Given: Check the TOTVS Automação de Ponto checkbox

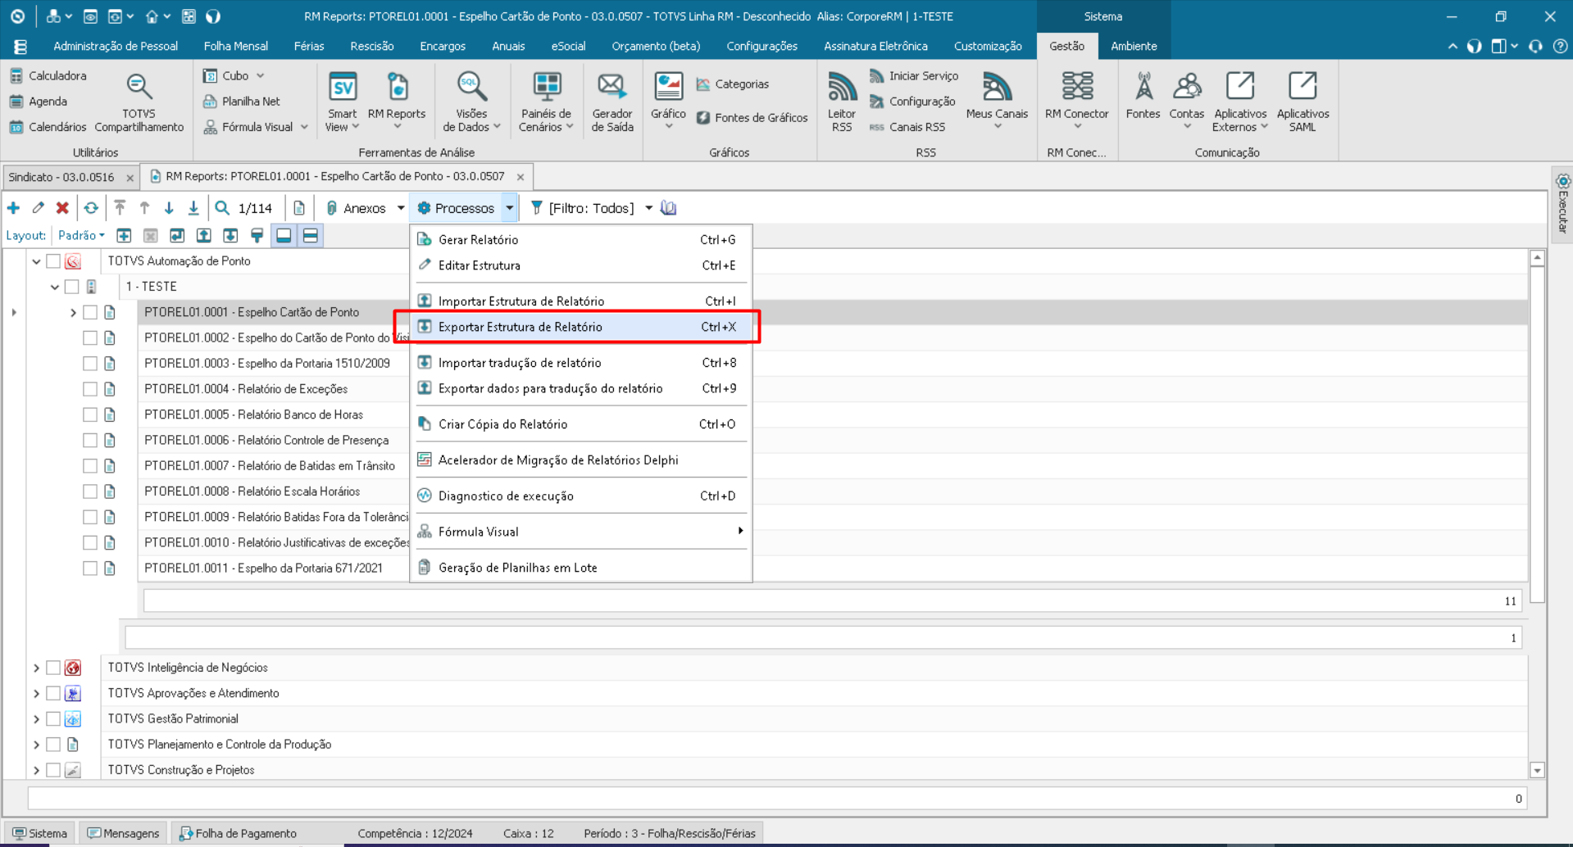Looking at the screenshot, I should [53, 261].
